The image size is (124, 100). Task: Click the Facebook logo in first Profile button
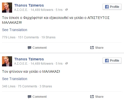107,7
